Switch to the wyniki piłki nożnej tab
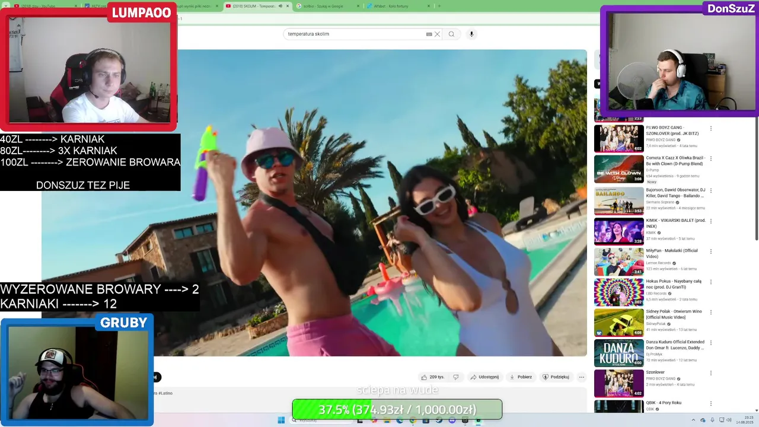Screen dimensions: 759x427 point(199,6)
